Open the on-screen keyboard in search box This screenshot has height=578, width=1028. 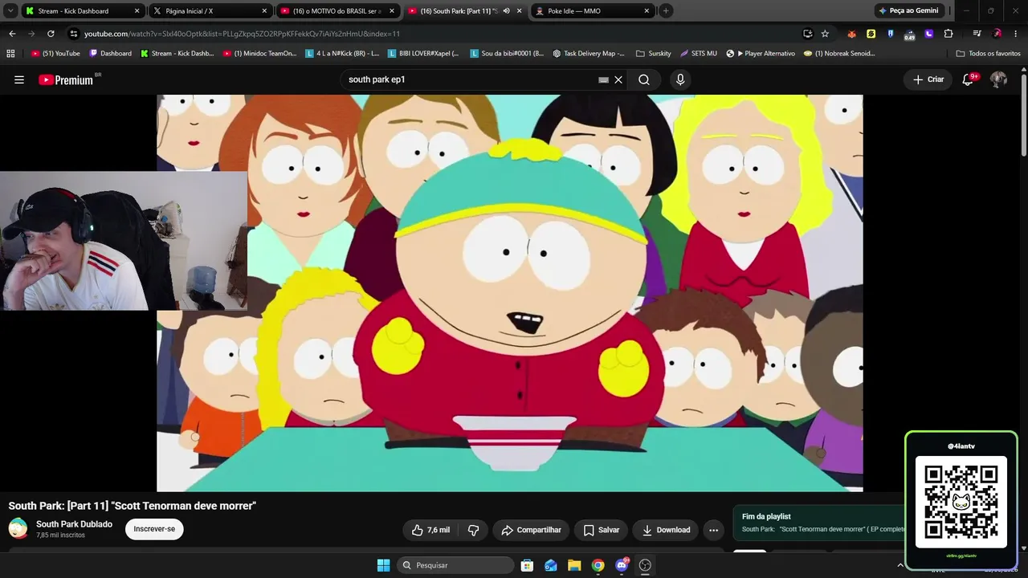pos(603,79)
